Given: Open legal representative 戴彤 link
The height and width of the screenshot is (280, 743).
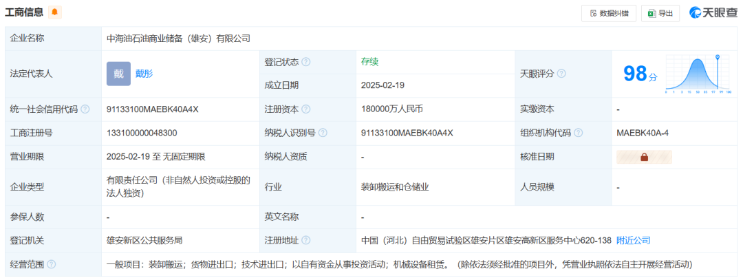Looking at the screenshot, I should [144, 74].
